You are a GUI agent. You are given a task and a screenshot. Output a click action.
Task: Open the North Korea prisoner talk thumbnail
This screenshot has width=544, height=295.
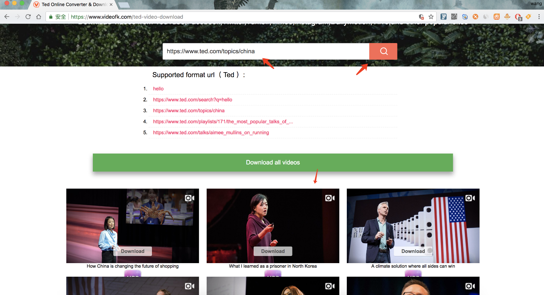[273, 226]
